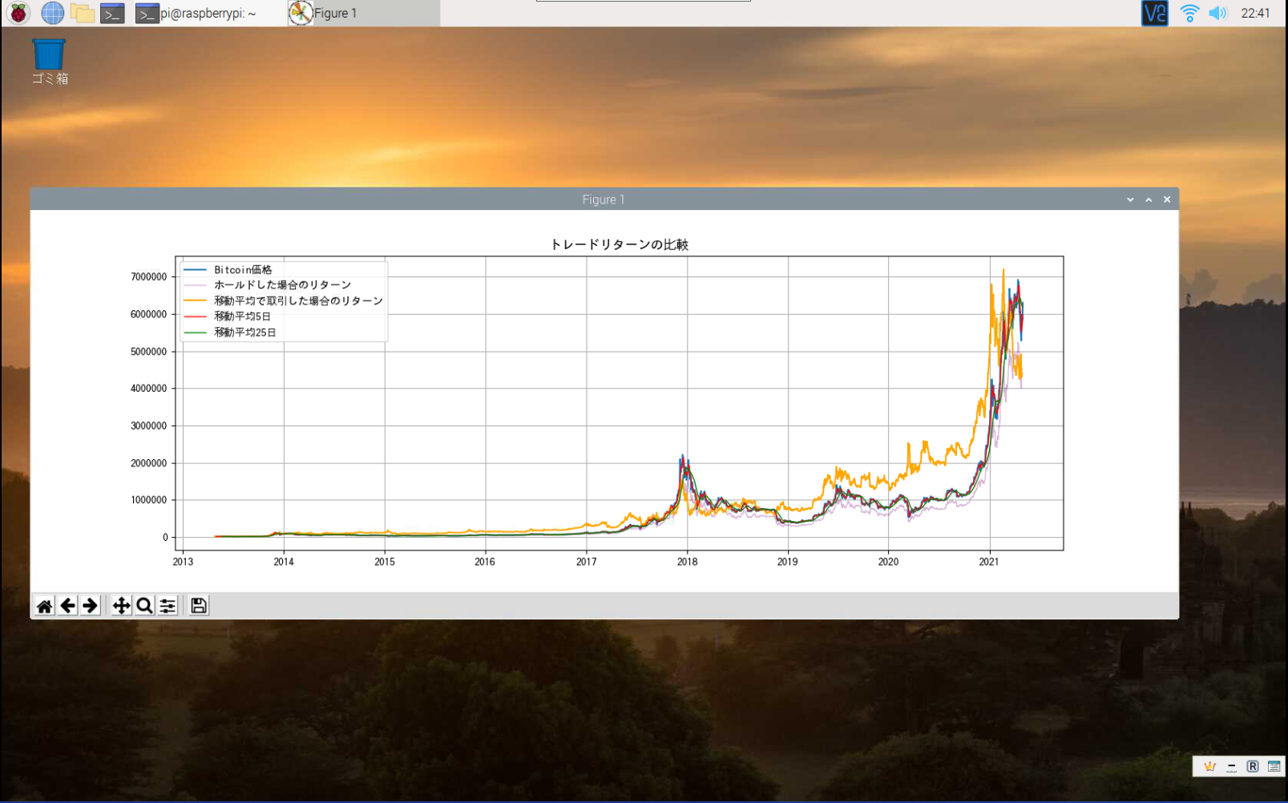
Task: Open the ゴミ箱 trash icon on desktop
Action: [49, 61]
